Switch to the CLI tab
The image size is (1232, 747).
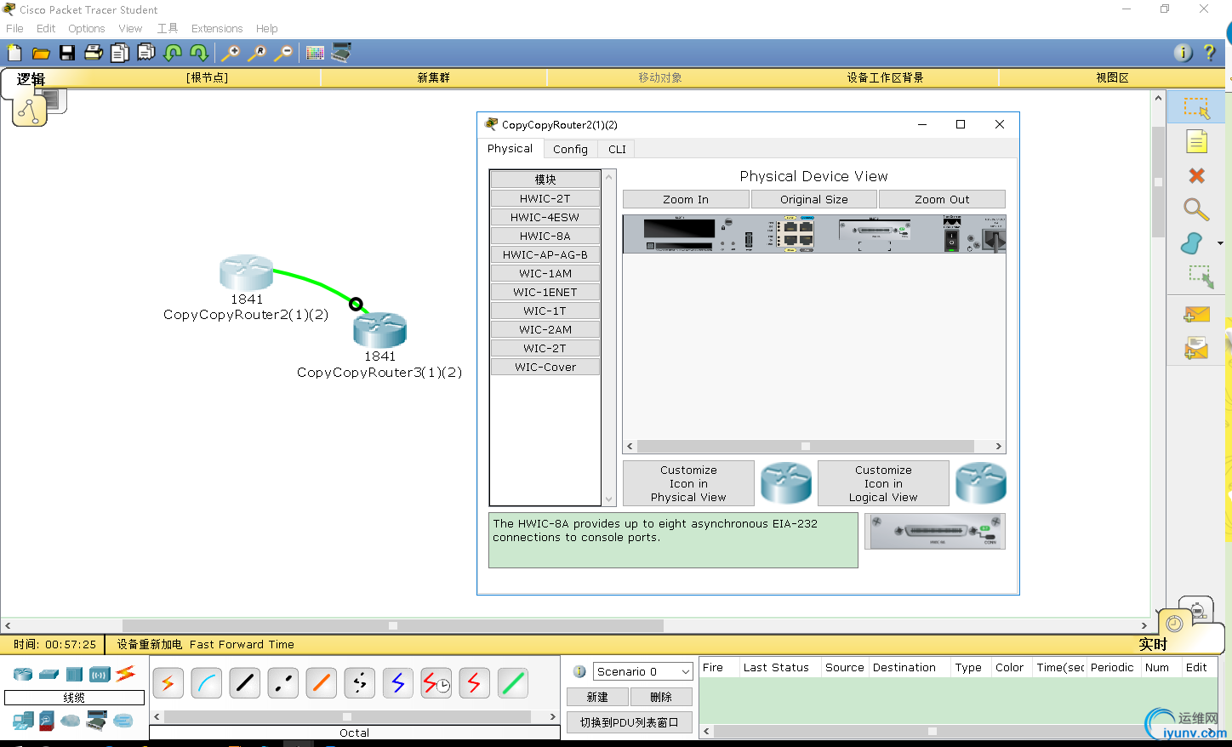point(617,149)
